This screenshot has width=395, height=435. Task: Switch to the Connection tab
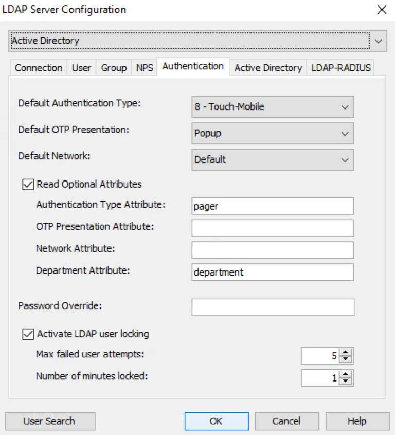pos(38,68)
